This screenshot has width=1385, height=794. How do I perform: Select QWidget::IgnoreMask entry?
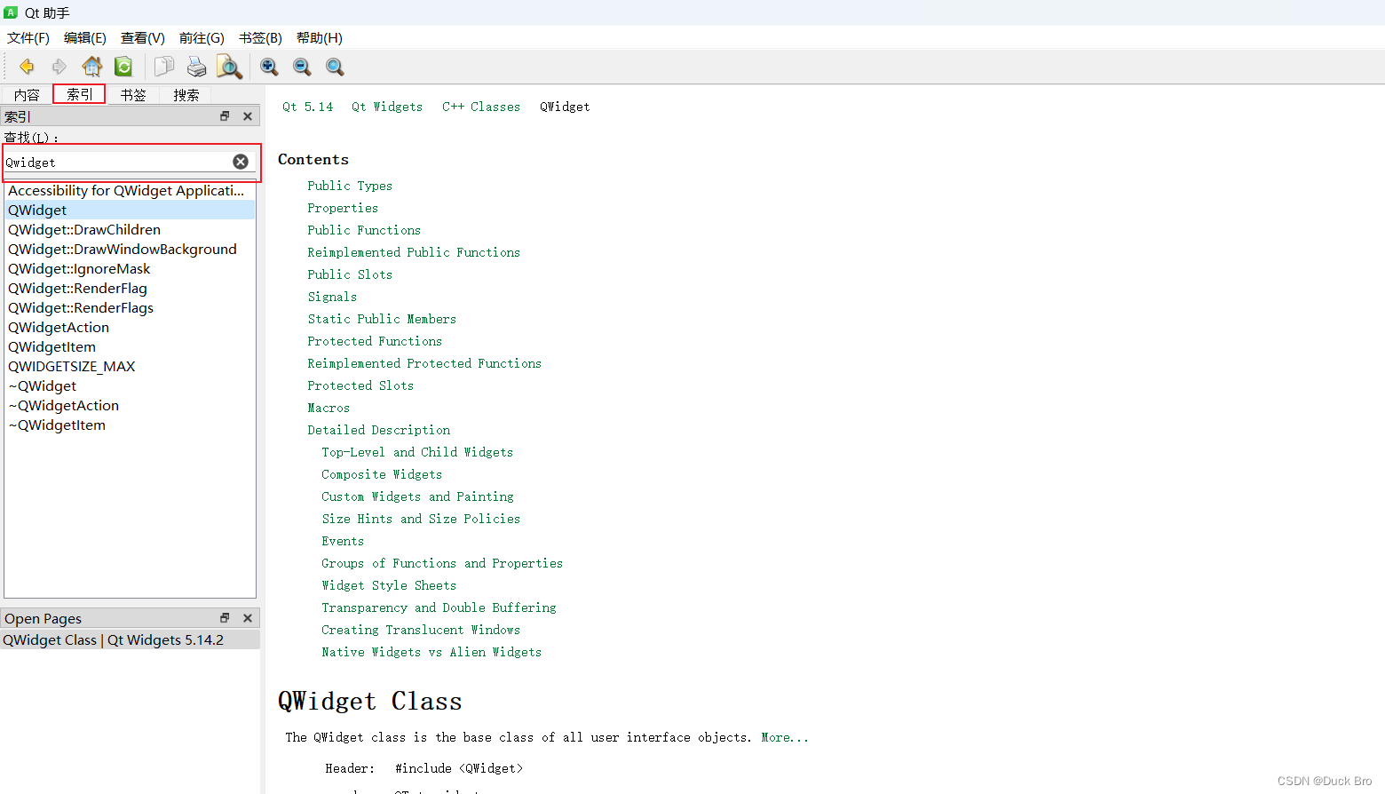tap(130, 269)
